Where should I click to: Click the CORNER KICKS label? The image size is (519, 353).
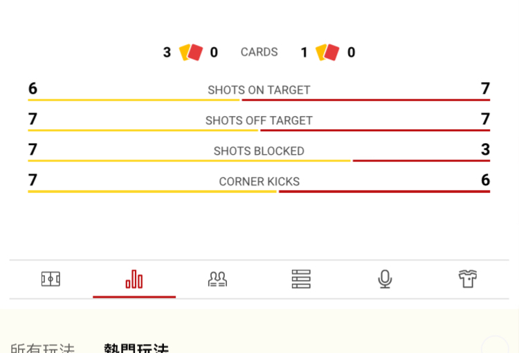coord(259,182)
